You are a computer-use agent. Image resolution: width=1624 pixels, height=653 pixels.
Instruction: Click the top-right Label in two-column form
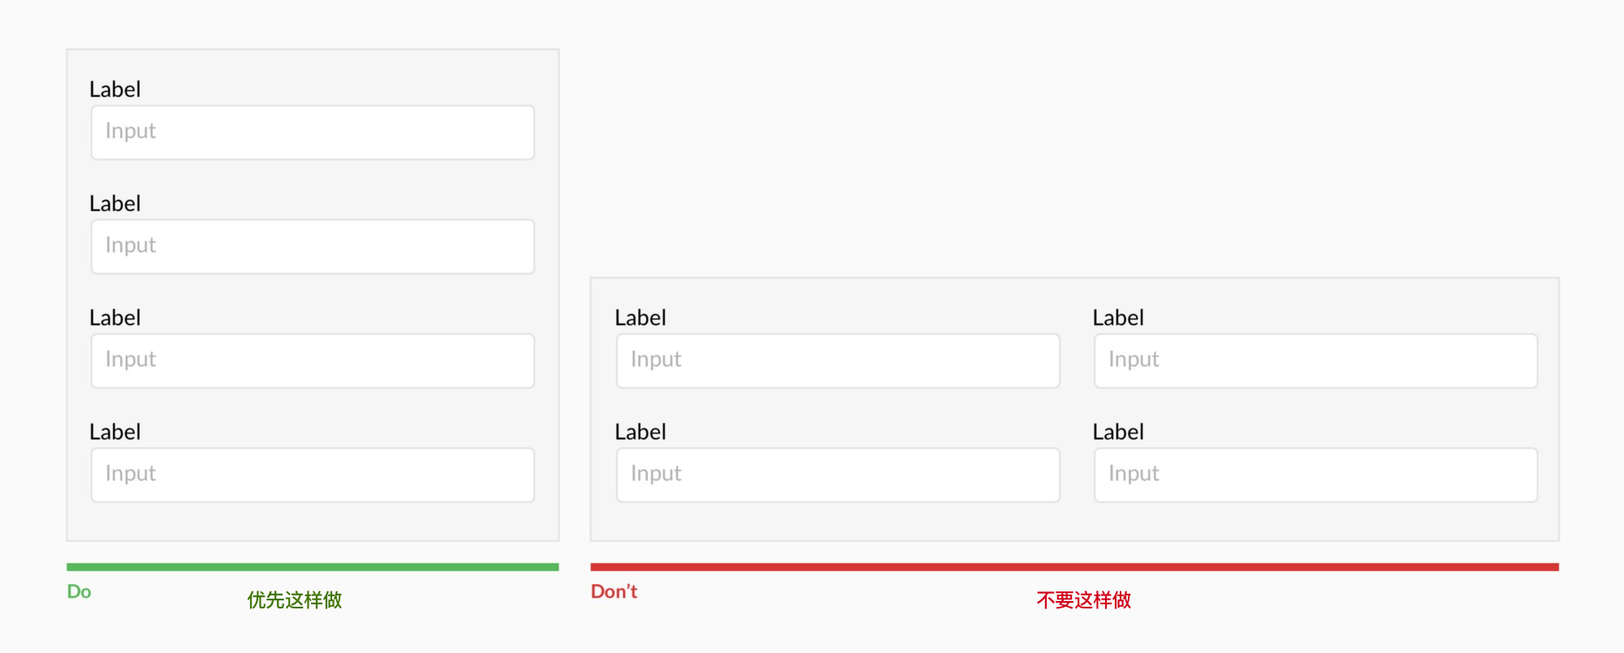pos(1118,318)
